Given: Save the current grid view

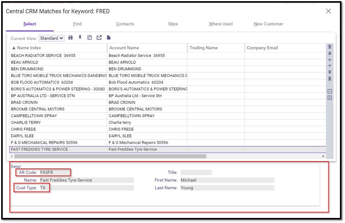Looking at the screenshot, I should [70, 38].
